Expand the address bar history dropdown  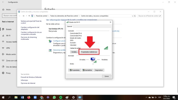click(132, 16)
